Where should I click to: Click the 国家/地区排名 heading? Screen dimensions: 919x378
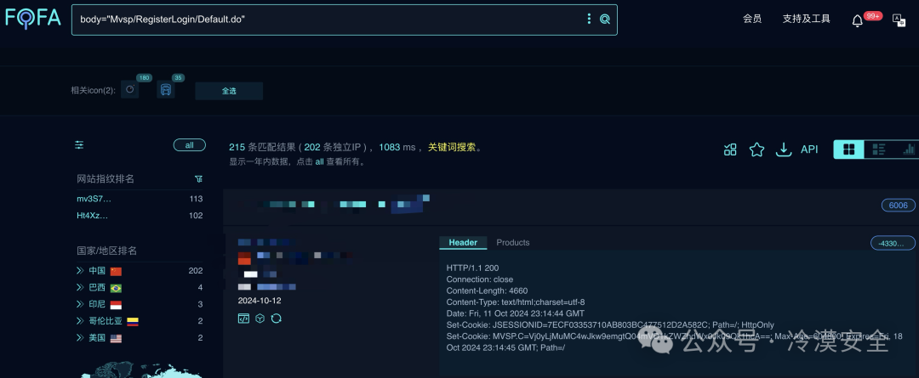(106, 251)
